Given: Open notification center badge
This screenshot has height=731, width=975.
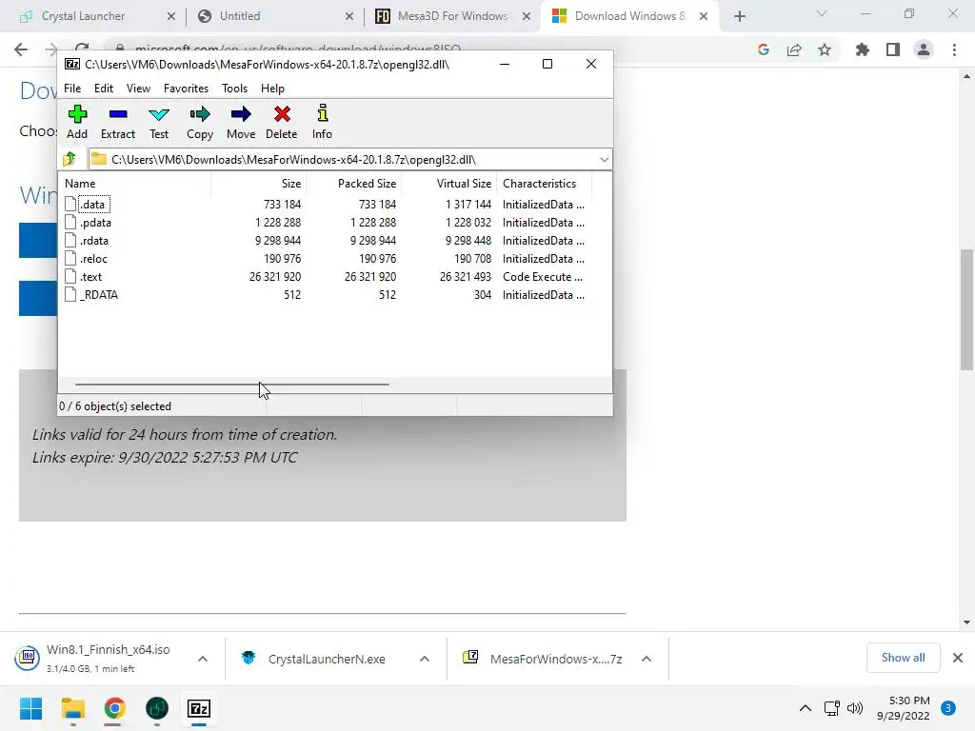Looking at the screenshot, I should (x=948, y=708).
